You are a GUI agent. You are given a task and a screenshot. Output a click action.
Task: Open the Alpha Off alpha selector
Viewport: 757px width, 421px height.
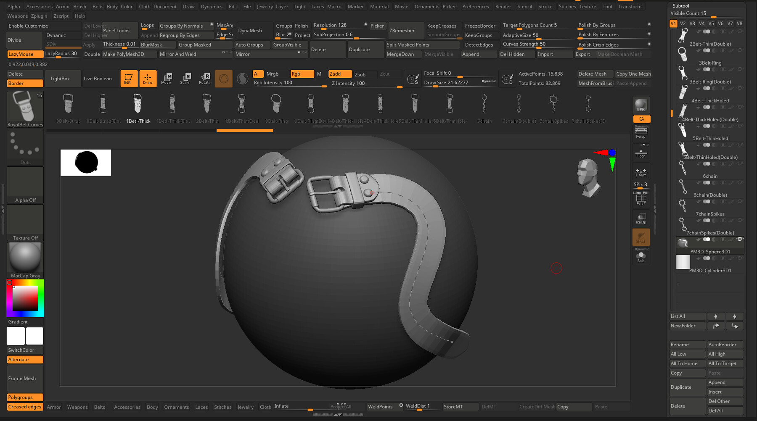pos(25,185)
